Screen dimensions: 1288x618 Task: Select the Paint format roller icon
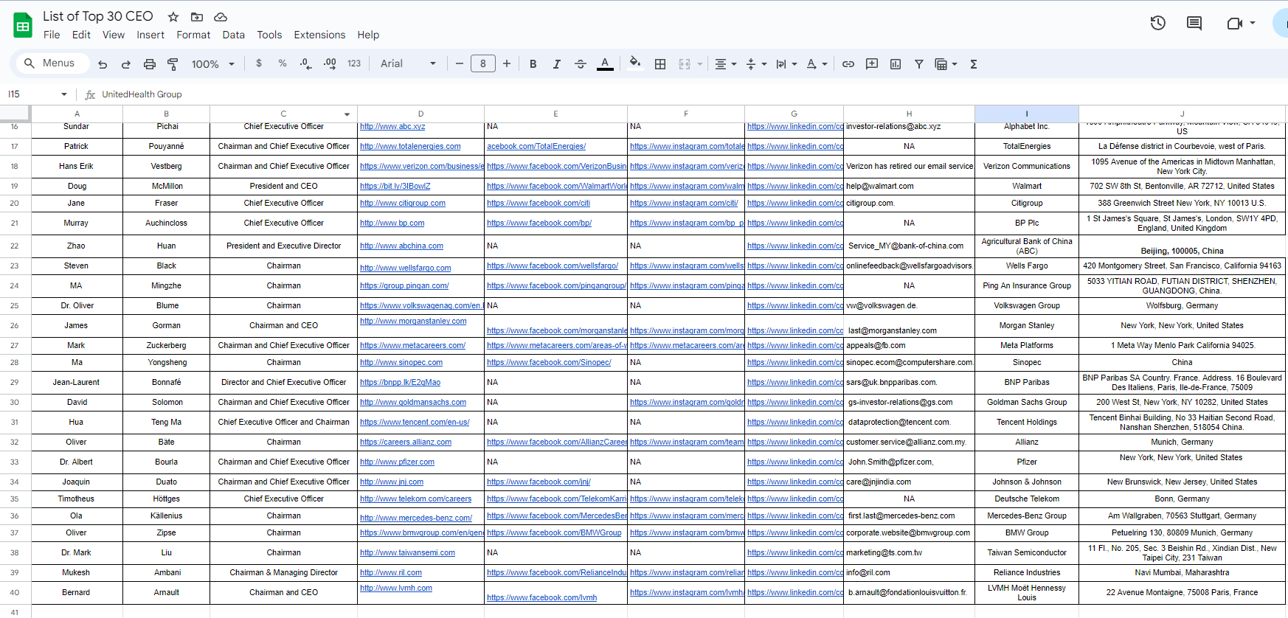coord(173,64)
